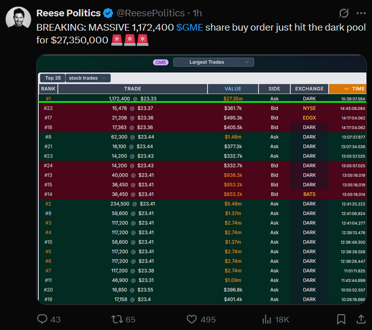Click the #9 rank cell
The image size is (372, 330).
tap(48, 213)
